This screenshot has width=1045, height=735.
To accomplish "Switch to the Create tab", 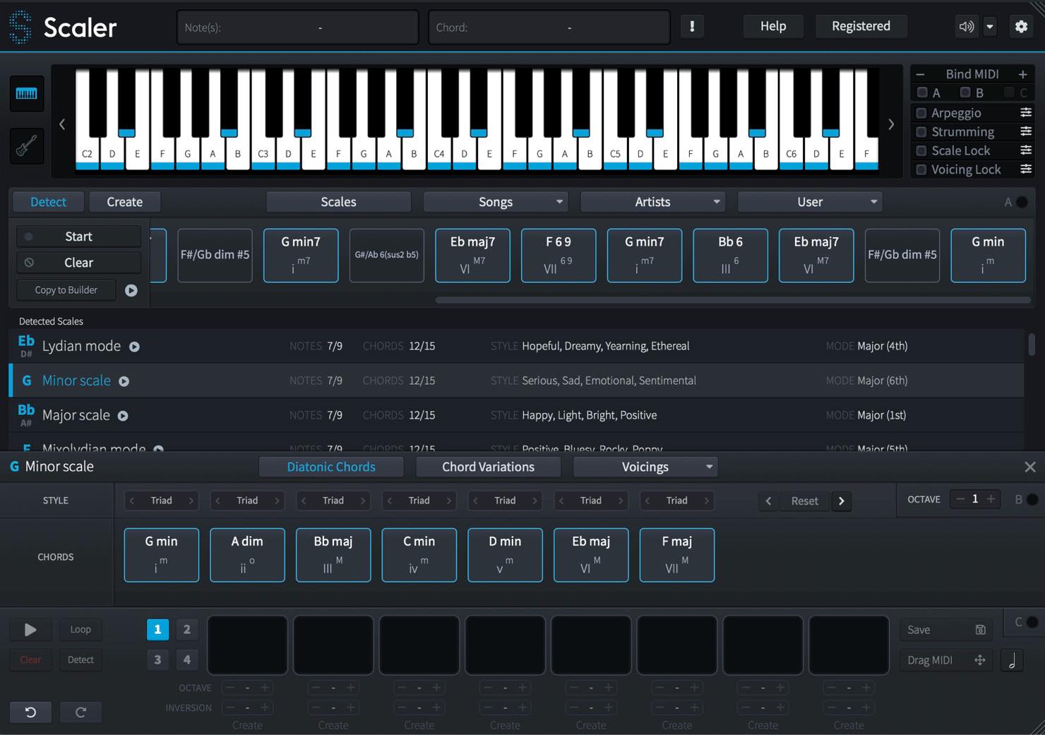I will 124,202.
